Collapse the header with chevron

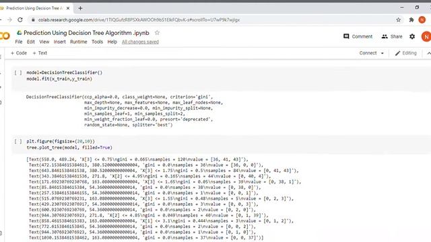pos(428,53)
